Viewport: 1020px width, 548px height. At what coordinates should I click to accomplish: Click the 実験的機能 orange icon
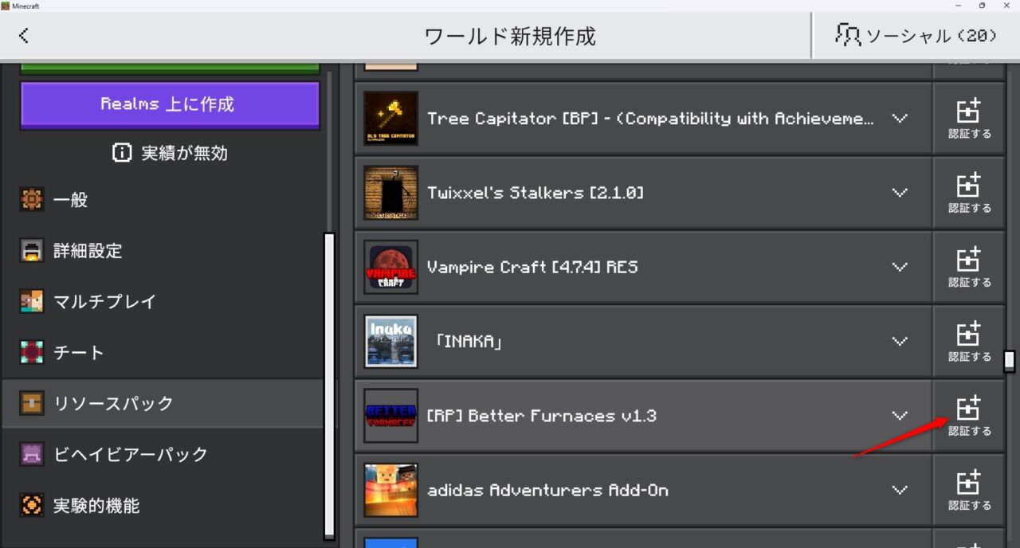32,506
